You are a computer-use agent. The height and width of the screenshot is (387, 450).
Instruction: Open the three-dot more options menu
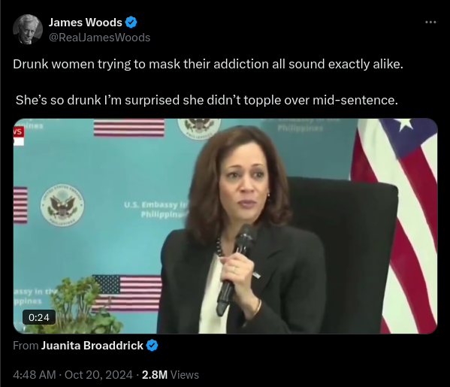click(x=430, y=22)
